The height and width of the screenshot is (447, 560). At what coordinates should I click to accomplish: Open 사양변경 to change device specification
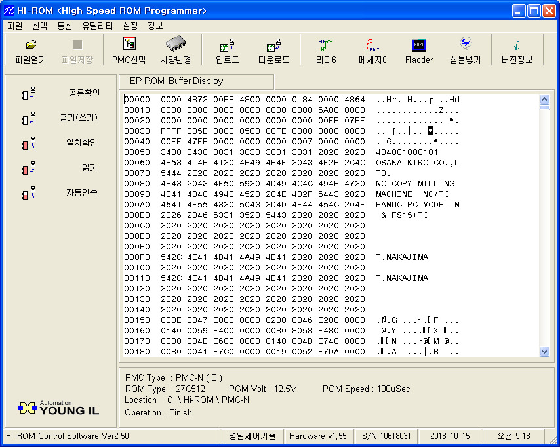click(x=175, y=51)
